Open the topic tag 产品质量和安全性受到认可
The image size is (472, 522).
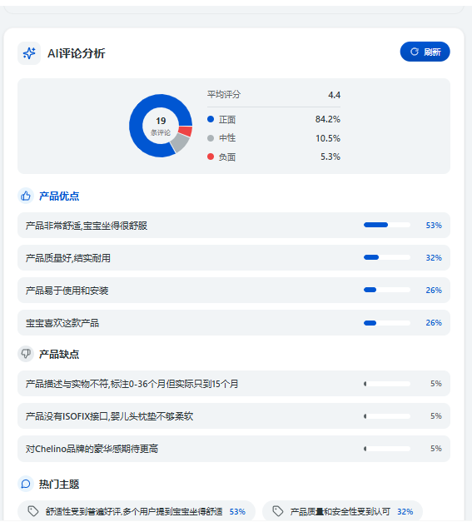point(342,511)
